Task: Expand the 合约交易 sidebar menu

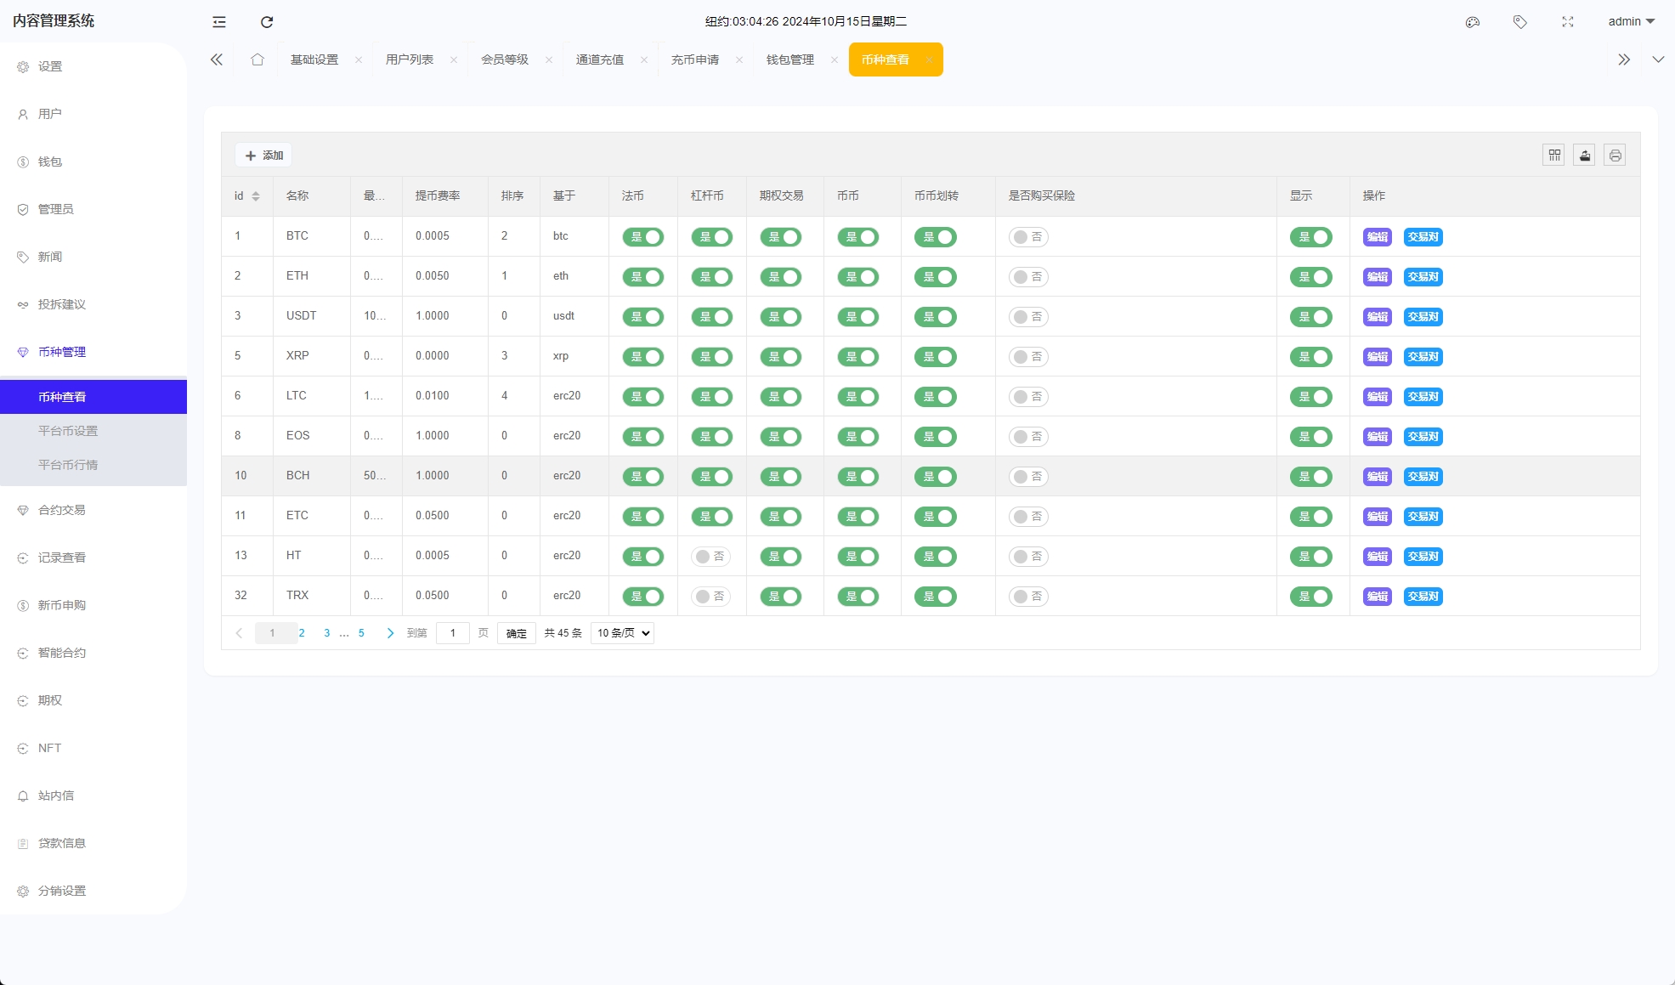Action: (x=62, y=510)
